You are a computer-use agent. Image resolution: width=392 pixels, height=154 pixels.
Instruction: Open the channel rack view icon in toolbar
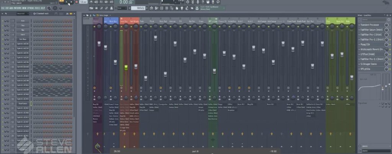click(162, 8)
